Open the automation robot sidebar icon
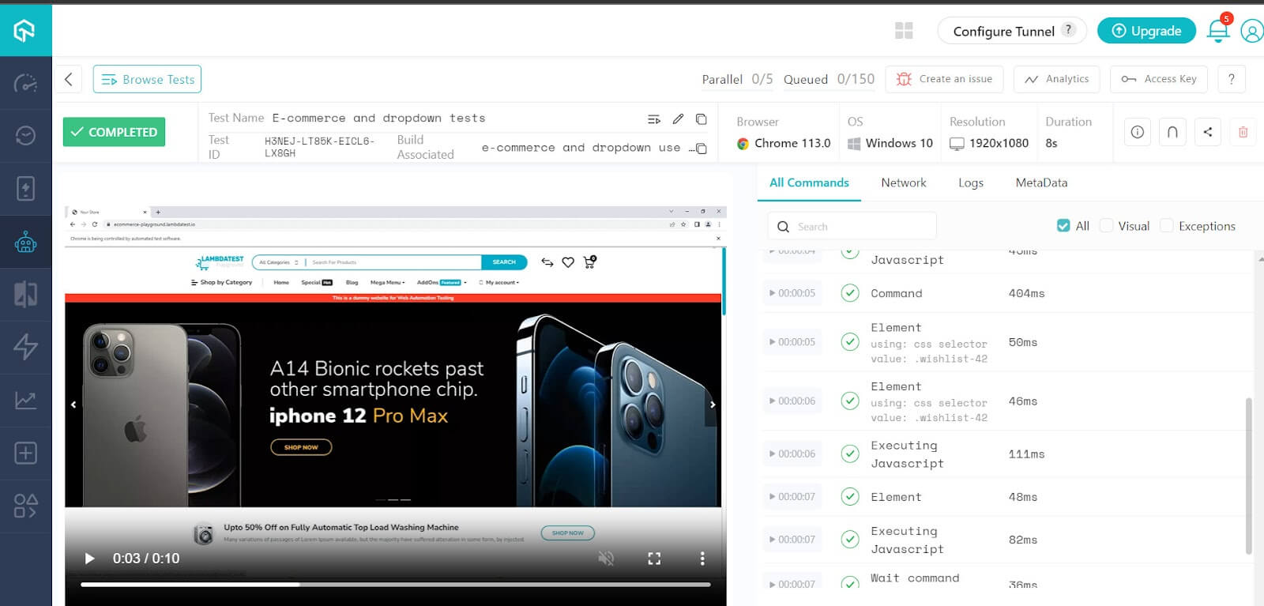This screenshot has height=606, width=1264. click(x=25, y=242)
